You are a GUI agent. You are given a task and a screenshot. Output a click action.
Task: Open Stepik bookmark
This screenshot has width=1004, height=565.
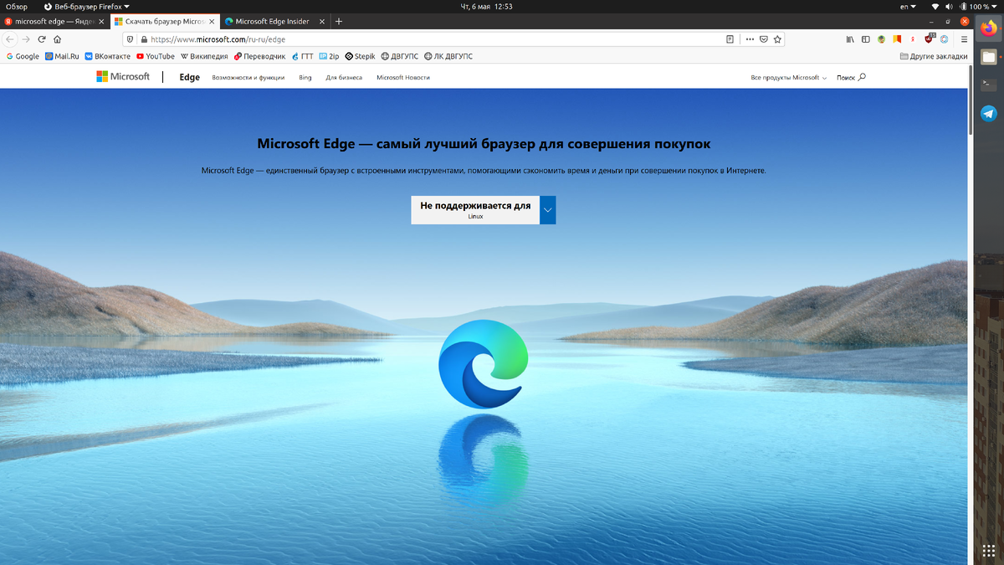360,56
